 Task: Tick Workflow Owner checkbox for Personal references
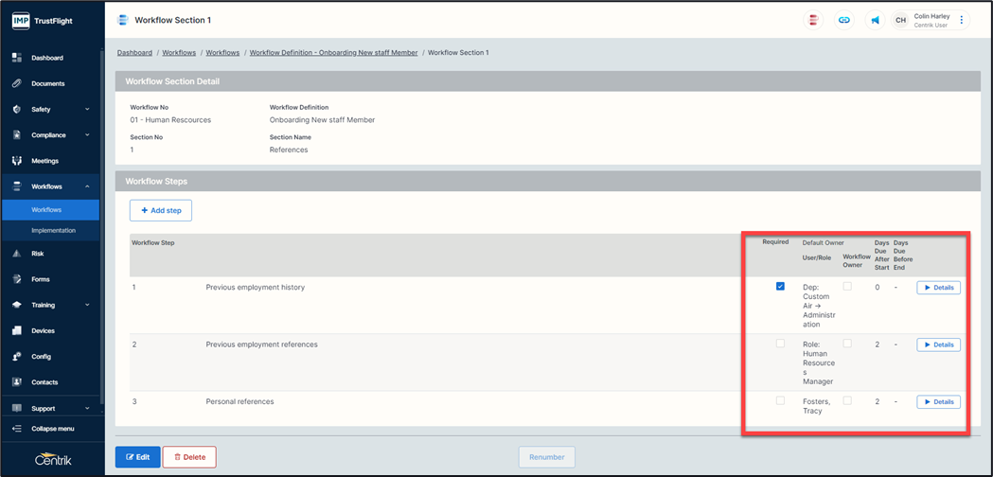[x=847, y=400]
